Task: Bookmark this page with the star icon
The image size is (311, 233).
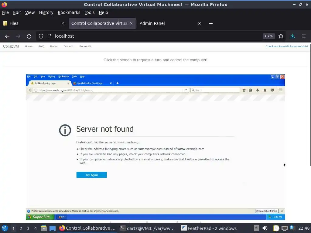Action: 281,36
